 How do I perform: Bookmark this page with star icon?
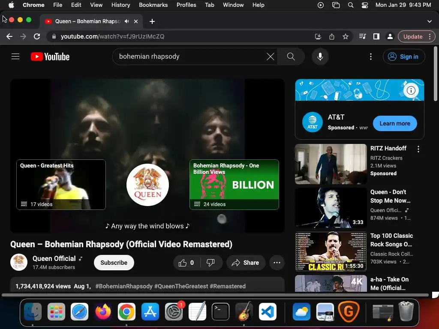pyautogui.click(x=346, y=36)
